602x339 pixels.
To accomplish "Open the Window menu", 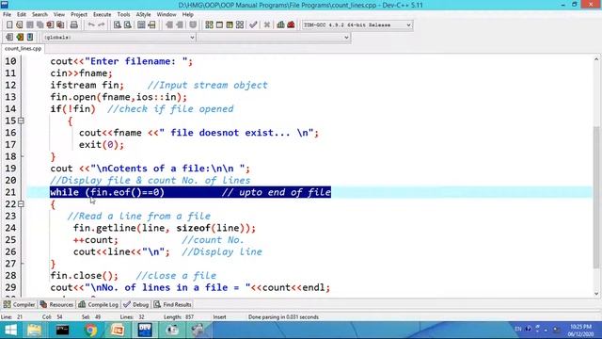I will coord(166,14).
